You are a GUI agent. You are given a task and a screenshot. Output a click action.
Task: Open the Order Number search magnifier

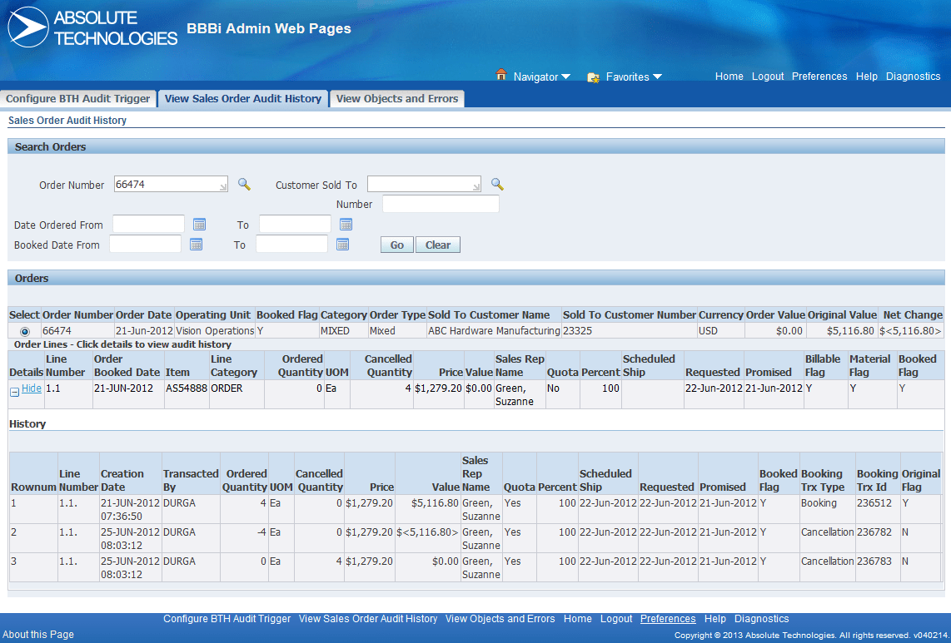pos(243,183)
